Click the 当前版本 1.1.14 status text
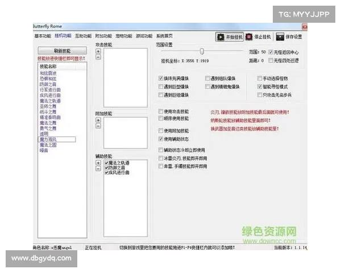341x273 pixels. (290, 247)
